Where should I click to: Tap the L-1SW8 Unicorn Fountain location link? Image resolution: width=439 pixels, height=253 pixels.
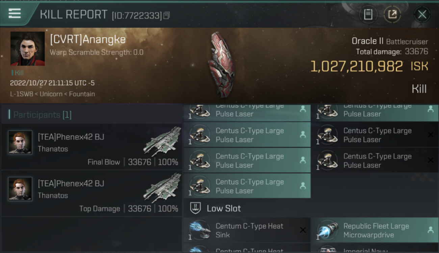click(52, 94)
